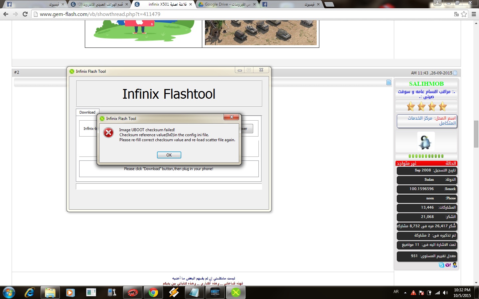Close the UBOOT checksum error dialog
479x299 pixels.
pos(232,117)
